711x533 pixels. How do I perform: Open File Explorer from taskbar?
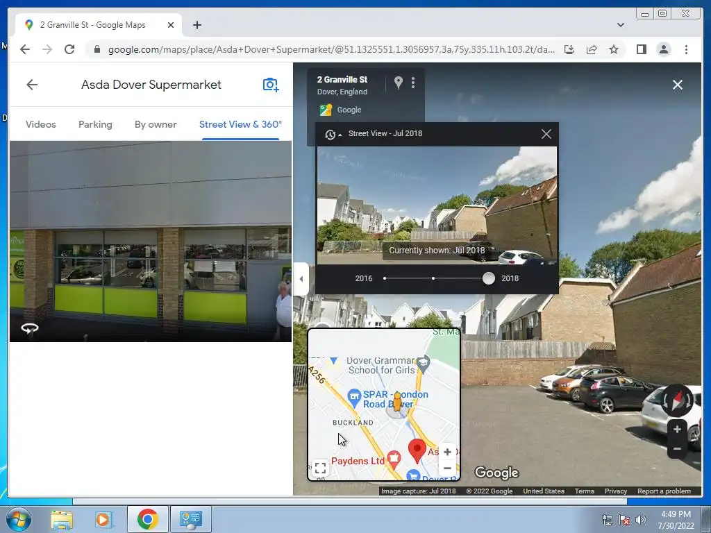click(x=62, y=519)
